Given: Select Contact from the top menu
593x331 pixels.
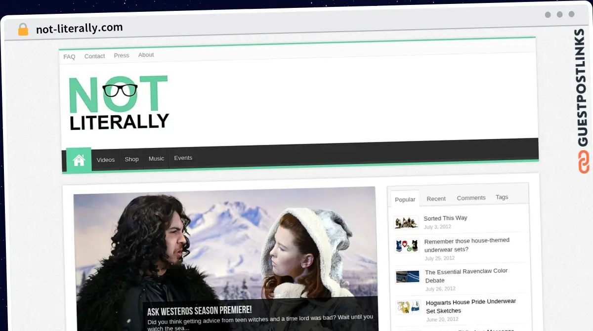Looking at the screenshot, I should tap(94, 56).
